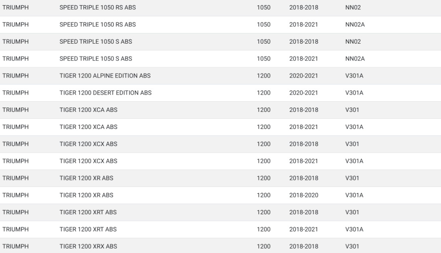The width and height of the screenshot is (441, 253).
Task: Click TRIUMPH in the Alpine Edition row
Action: coord(16,76)
